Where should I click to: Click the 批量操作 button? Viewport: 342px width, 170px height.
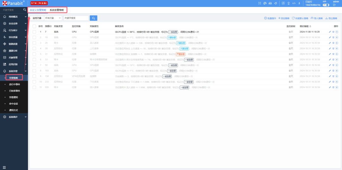[270, 18]
